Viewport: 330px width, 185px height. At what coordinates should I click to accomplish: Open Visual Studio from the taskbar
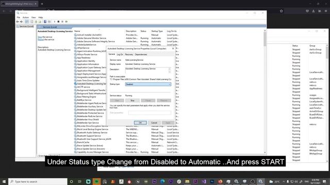pyautogui.click(x=204, y=181)
